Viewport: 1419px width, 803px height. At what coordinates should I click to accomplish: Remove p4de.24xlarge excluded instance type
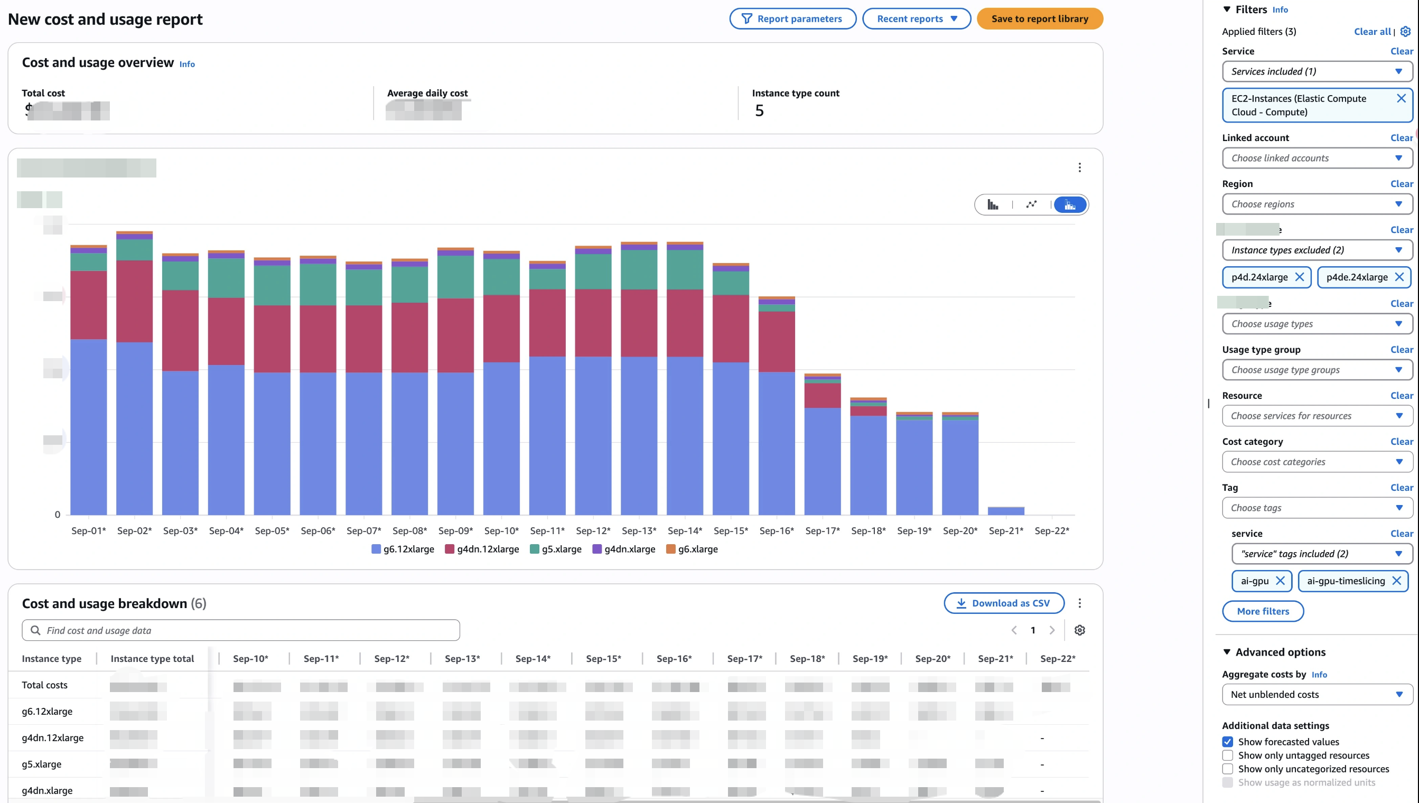coord(1399,277)
